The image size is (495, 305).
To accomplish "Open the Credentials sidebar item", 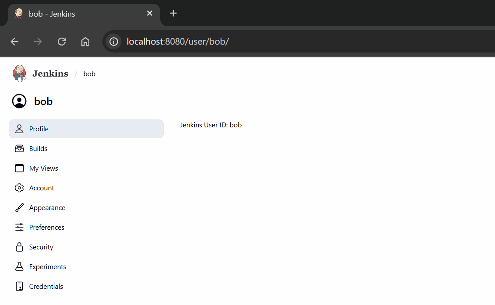I will (86, 286).
